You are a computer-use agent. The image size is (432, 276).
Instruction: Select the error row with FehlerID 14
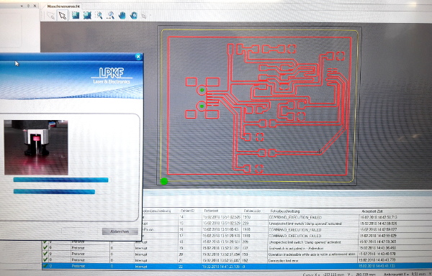287,217
